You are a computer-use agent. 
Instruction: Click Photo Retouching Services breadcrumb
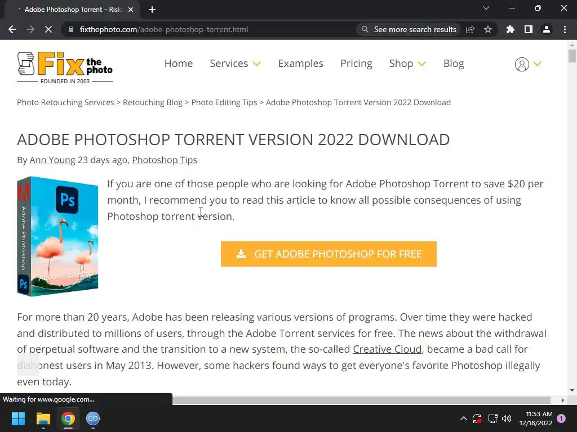click(x=65, y=102)
